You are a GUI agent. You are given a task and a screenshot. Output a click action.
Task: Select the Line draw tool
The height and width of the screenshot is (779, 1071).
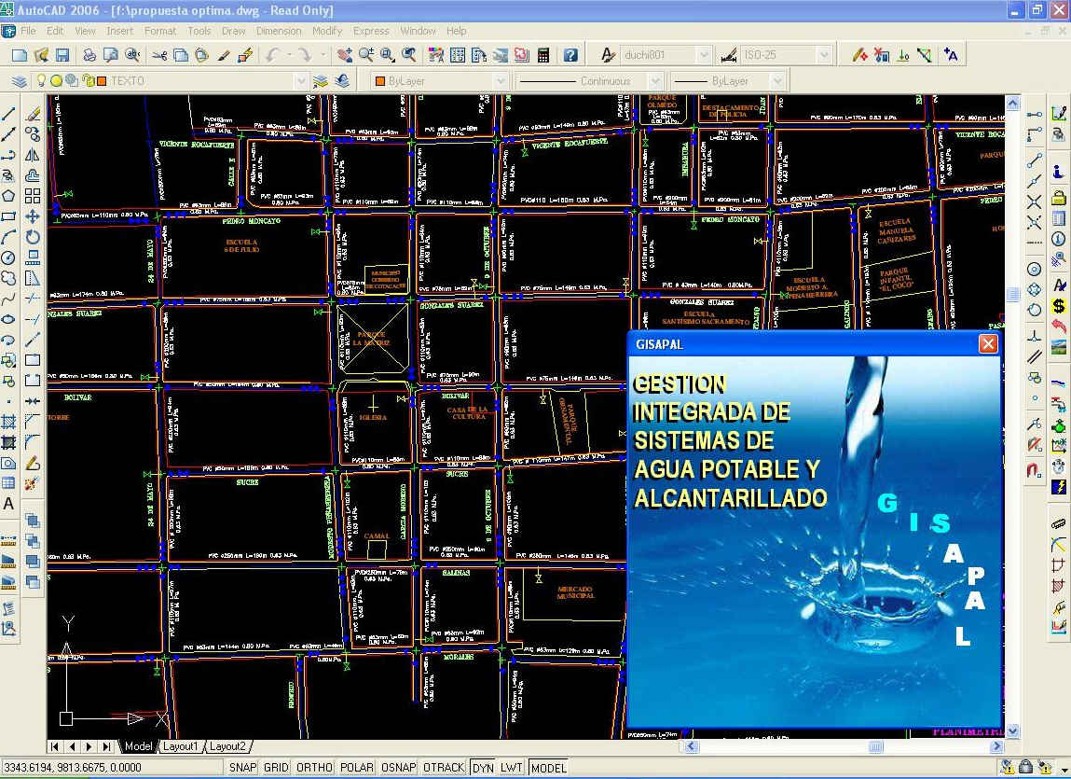tap(8, 113)
